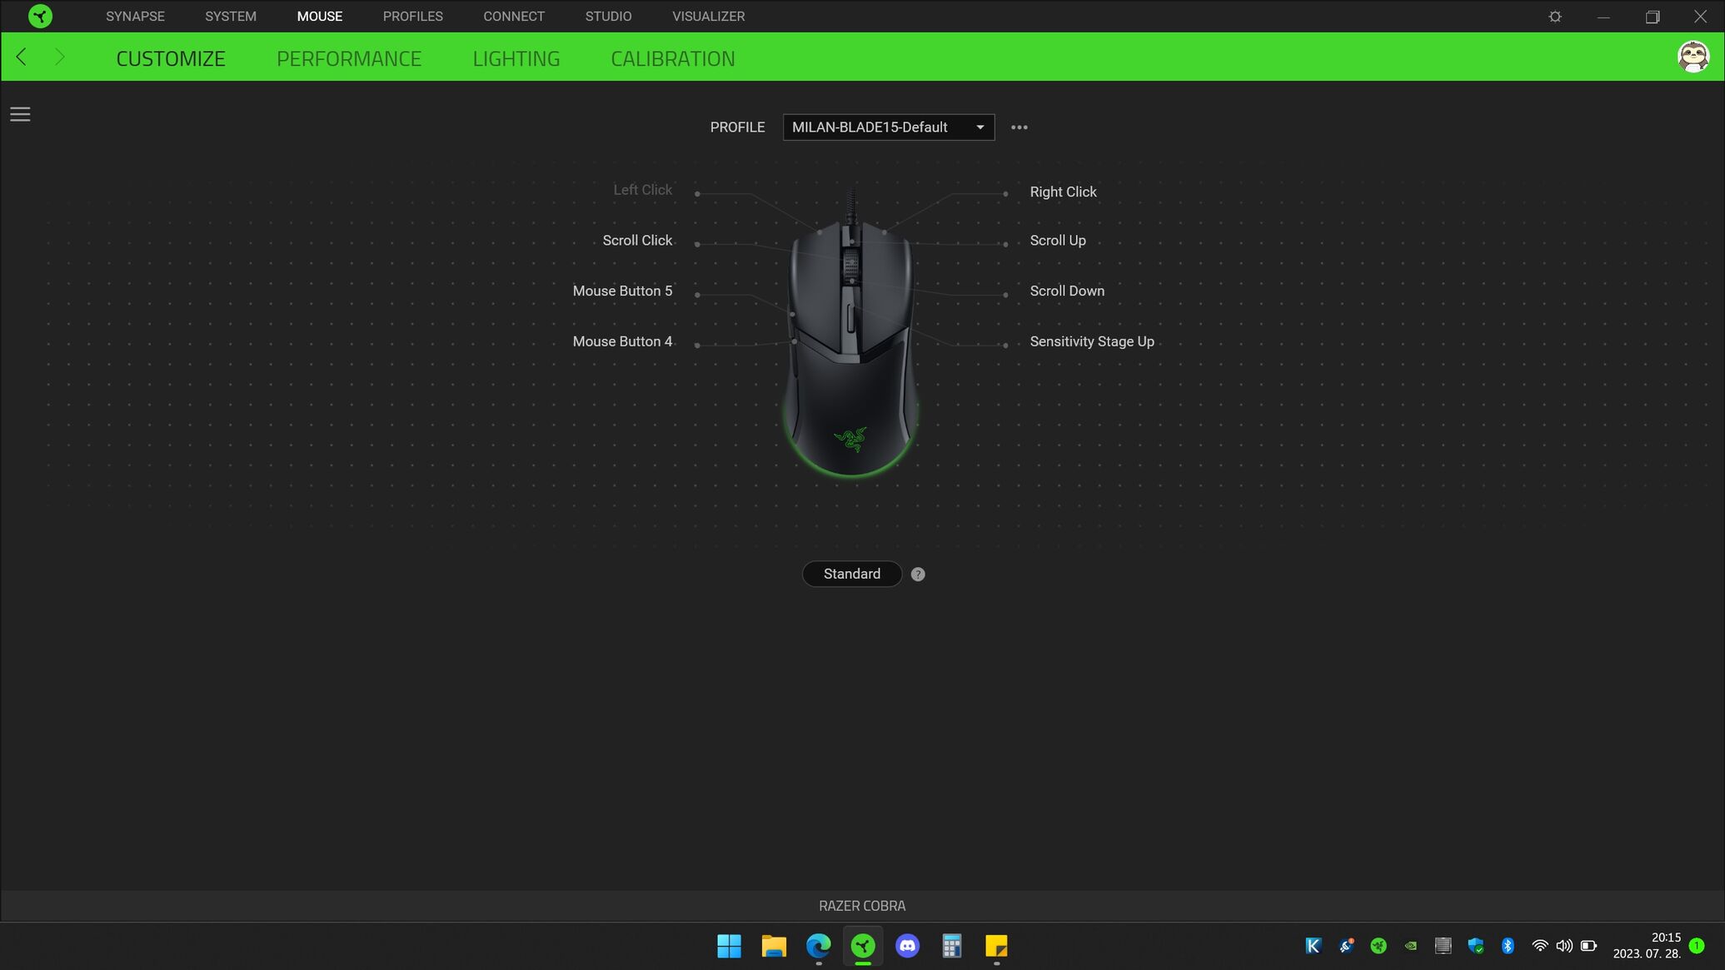Open the PROFILES menu item
The width and height of the screenshot is (1725, 970).
412,16
